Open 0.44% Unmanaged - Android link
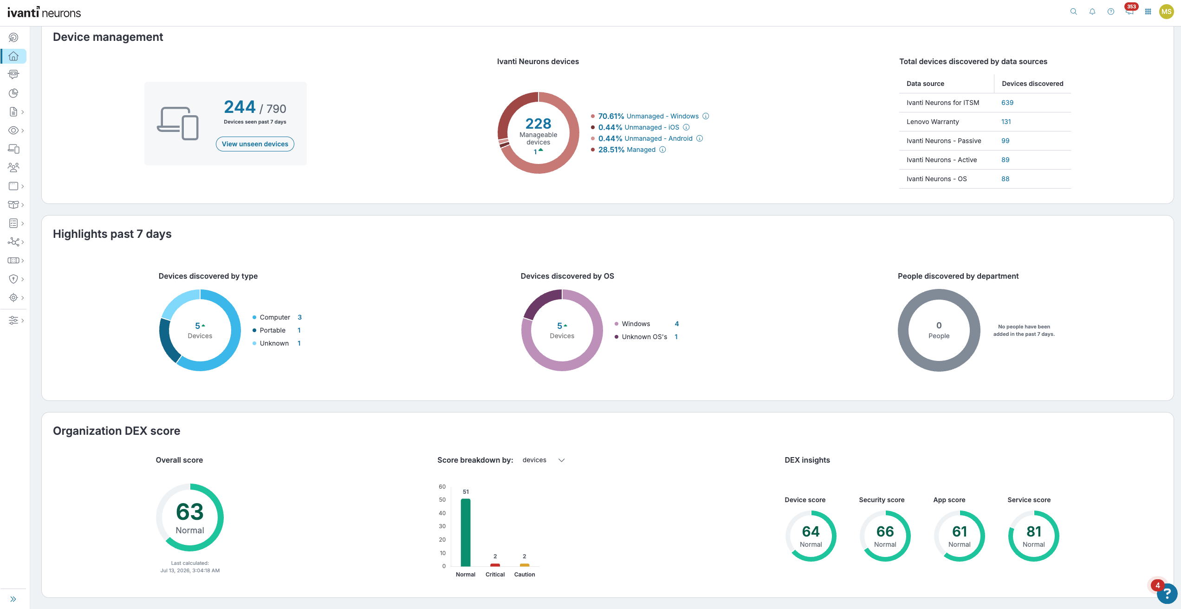 645,138
